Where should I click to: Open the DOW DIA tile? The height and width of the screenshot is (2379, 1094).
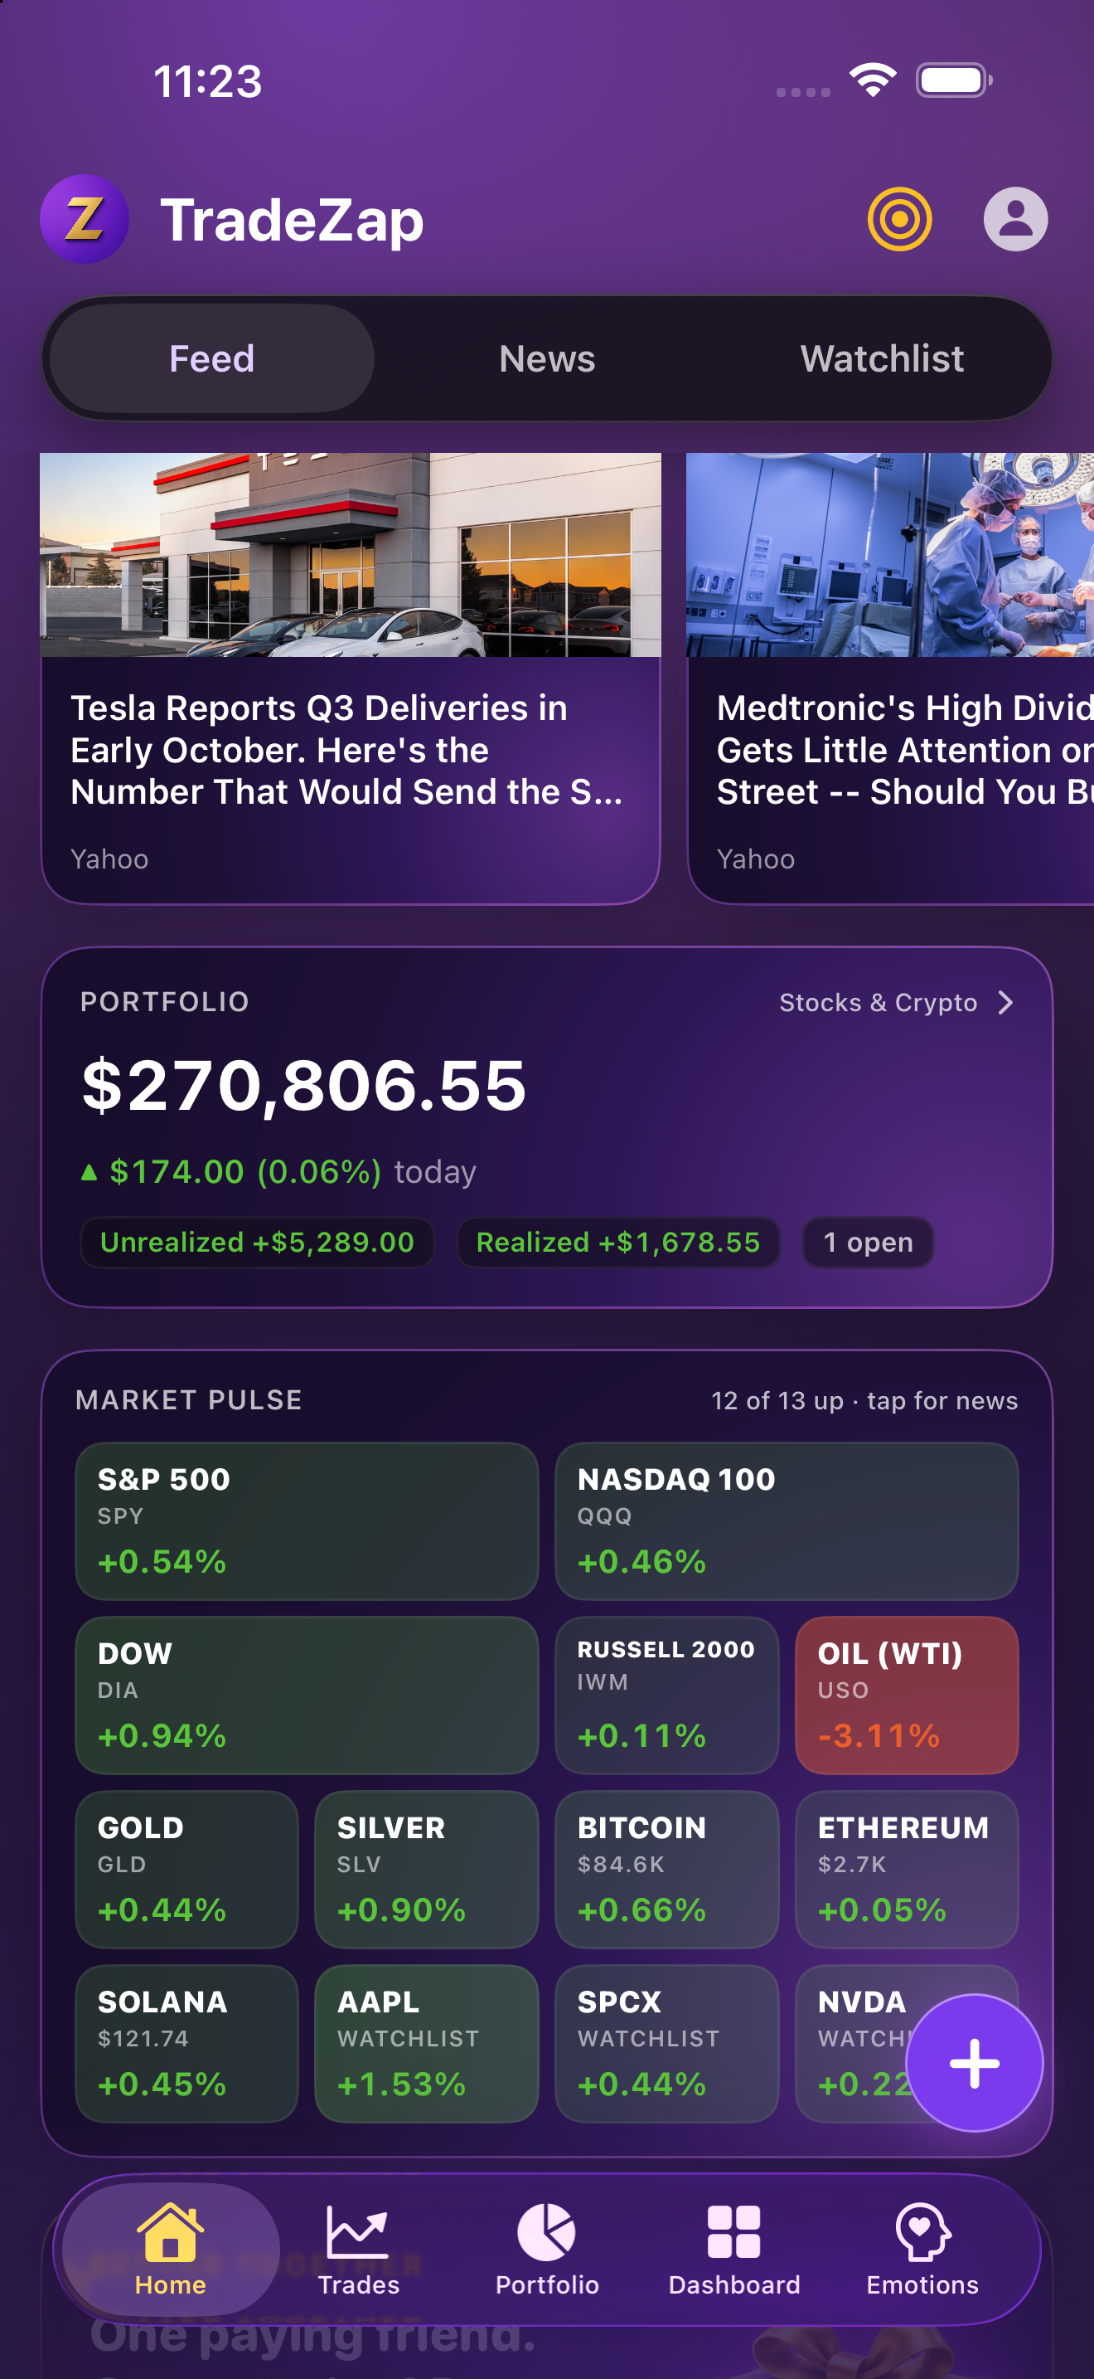point(307,1695)
